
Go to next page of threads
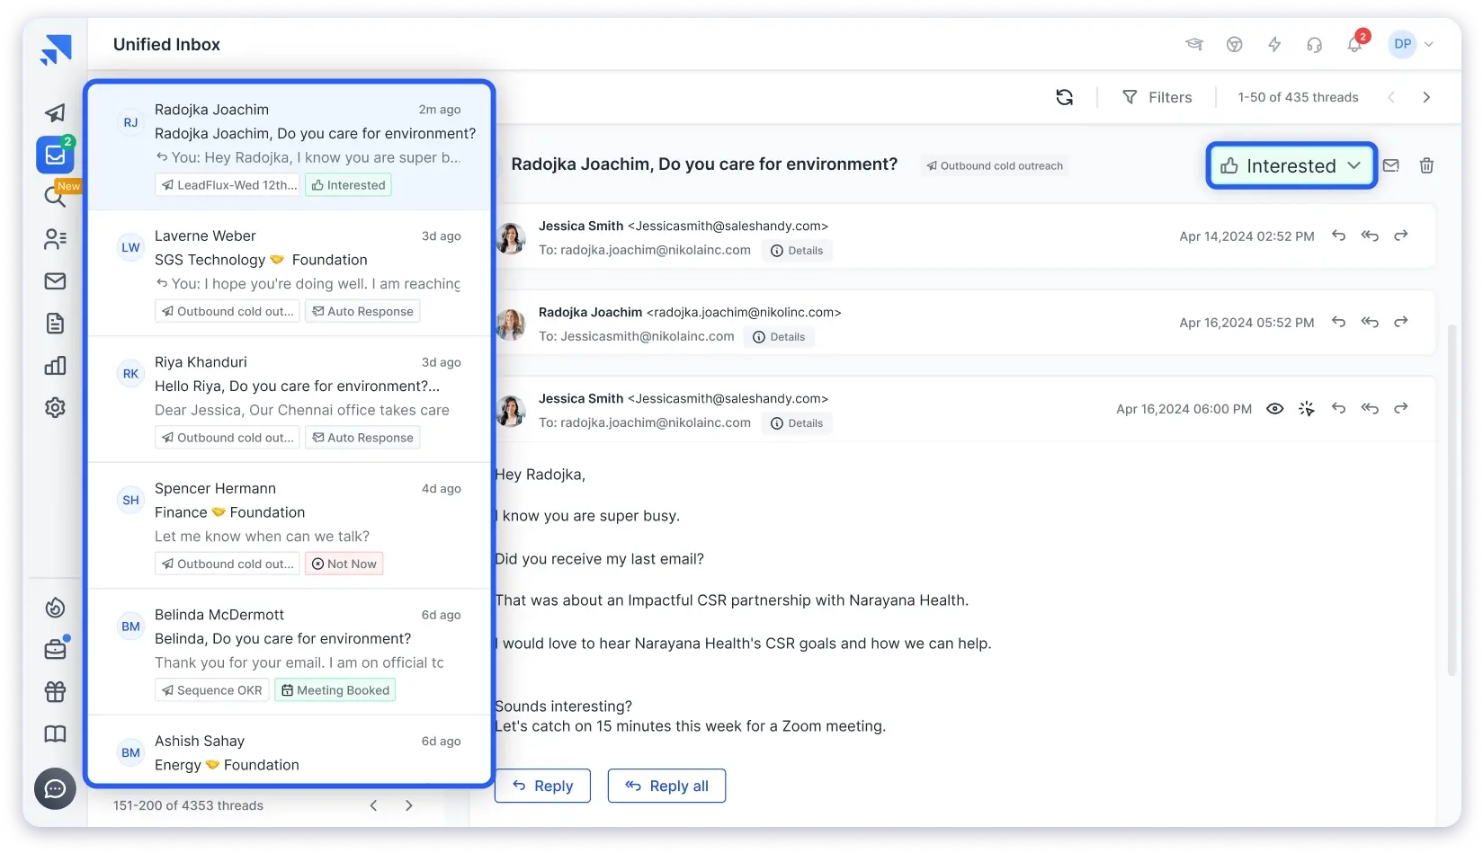click(x=1426, y=97)
